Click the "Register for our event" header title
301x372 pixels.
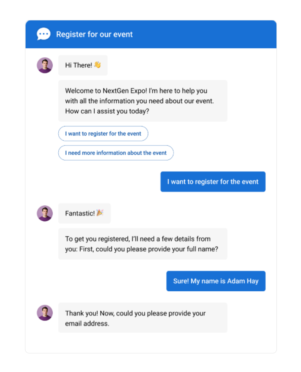[94, 35]
